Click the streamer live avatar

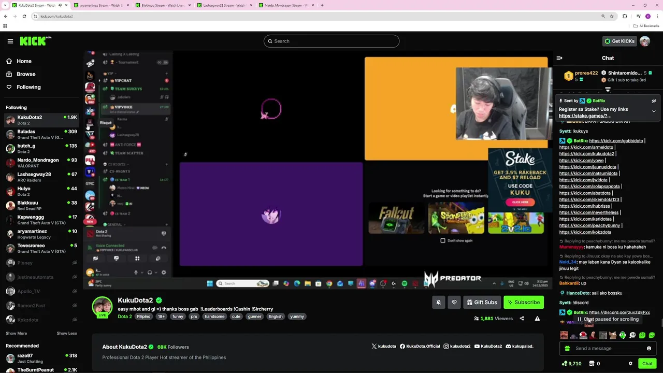[x=102, y=307]
